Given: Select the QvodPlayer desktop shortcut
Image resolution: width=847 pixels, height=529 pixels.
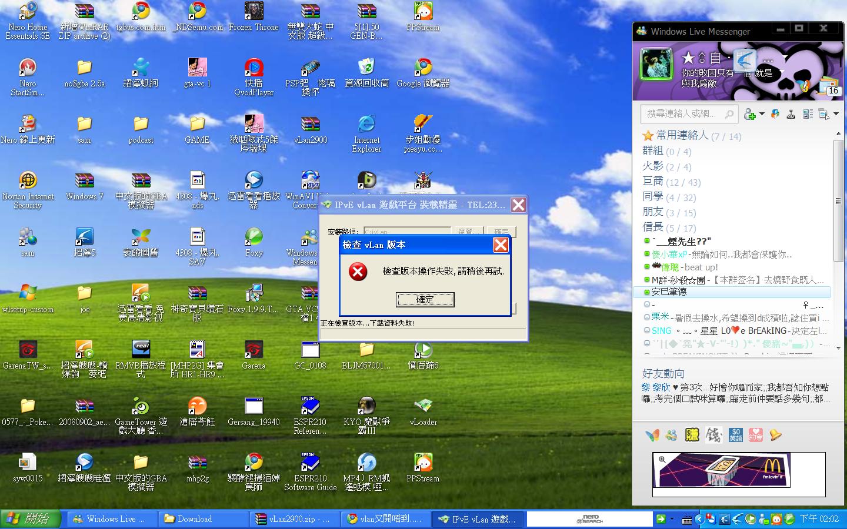Looking at the screenshot, I should pyautogui.click(x=254, y=68).
